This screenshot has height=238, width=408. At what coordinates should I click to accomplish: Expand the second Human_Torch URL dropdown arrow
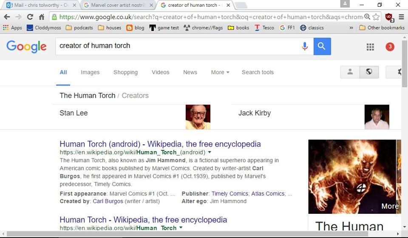tap(181, 228)
